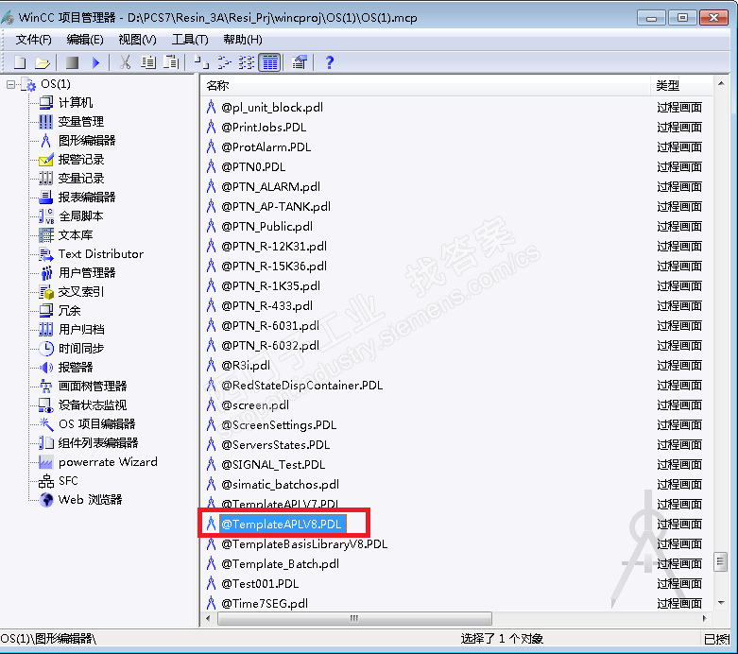The width and height of the screenshot is (738, 654).
Task: Select @PTN_AP-TANK.pdl file
Action: point(276,207)
